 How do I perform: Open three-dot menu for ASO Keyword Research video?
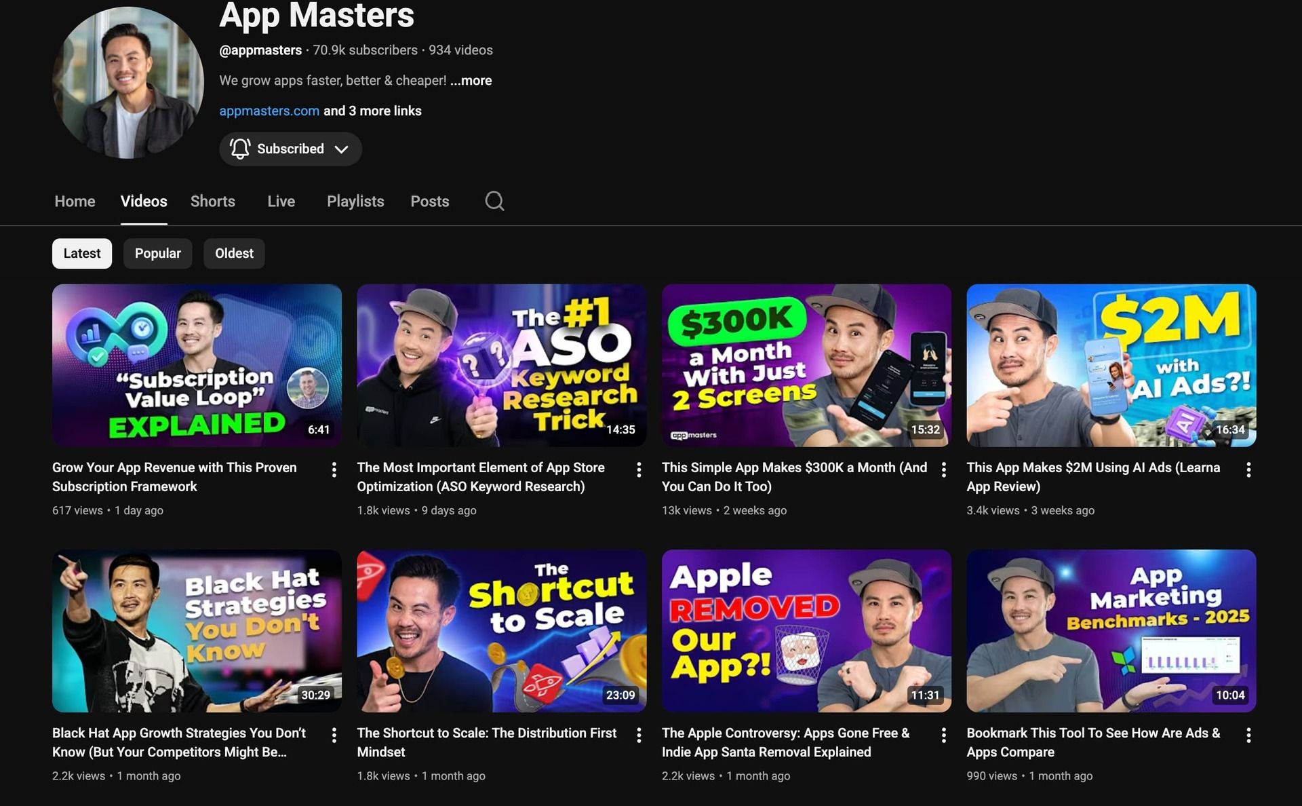coord(639,469)
